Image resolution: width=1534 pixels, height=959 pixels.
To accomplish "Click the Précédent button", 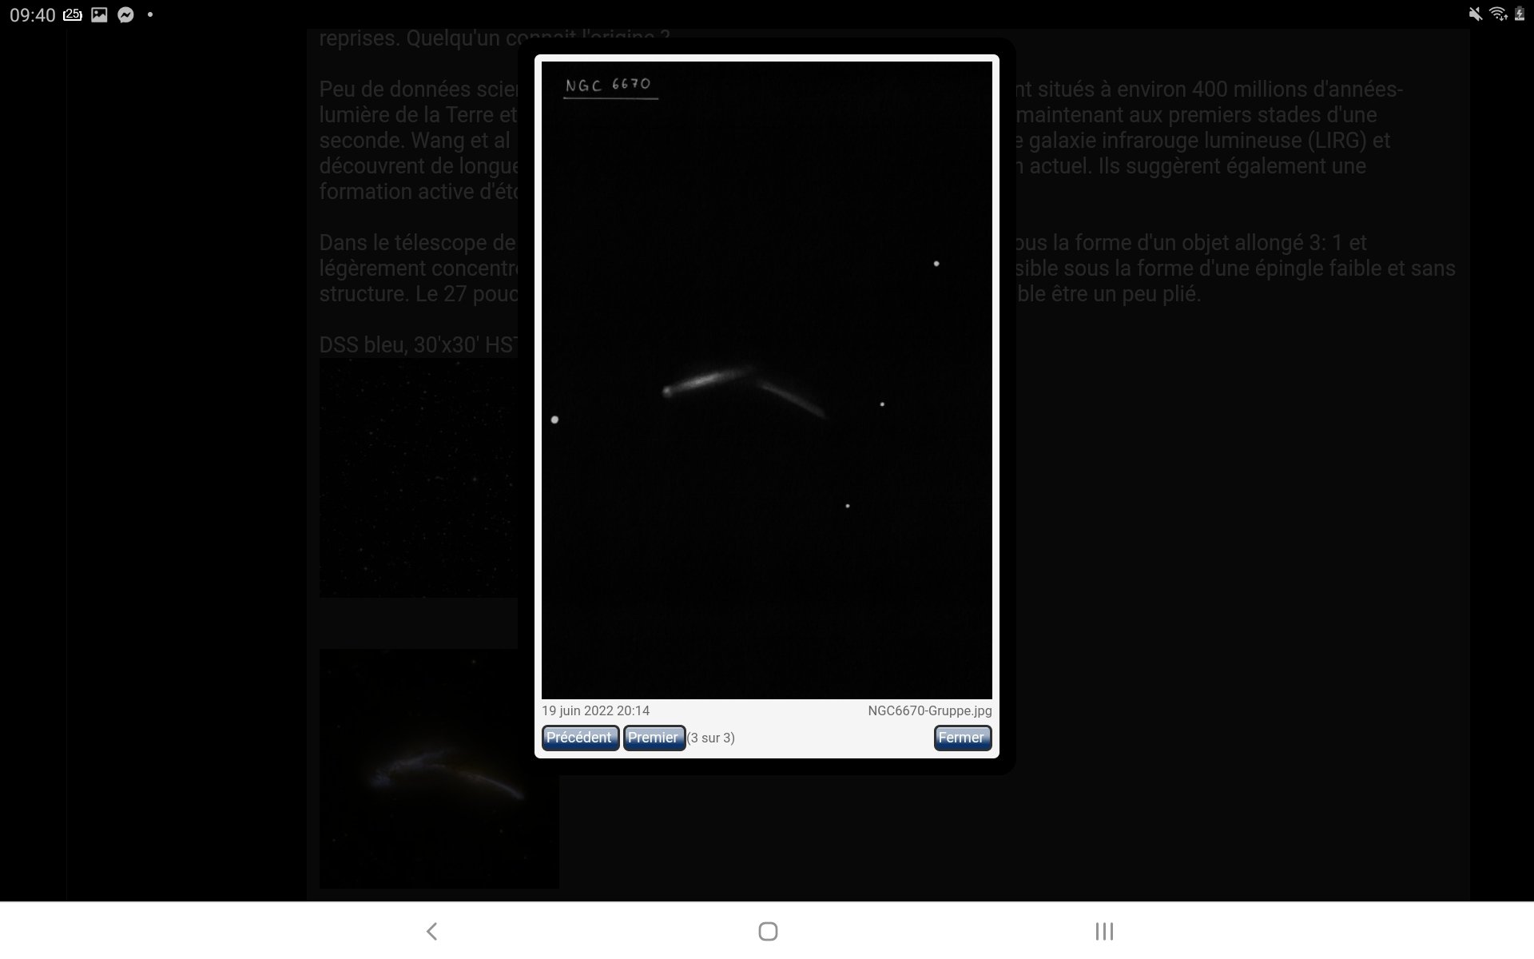I will coord(580,738).
